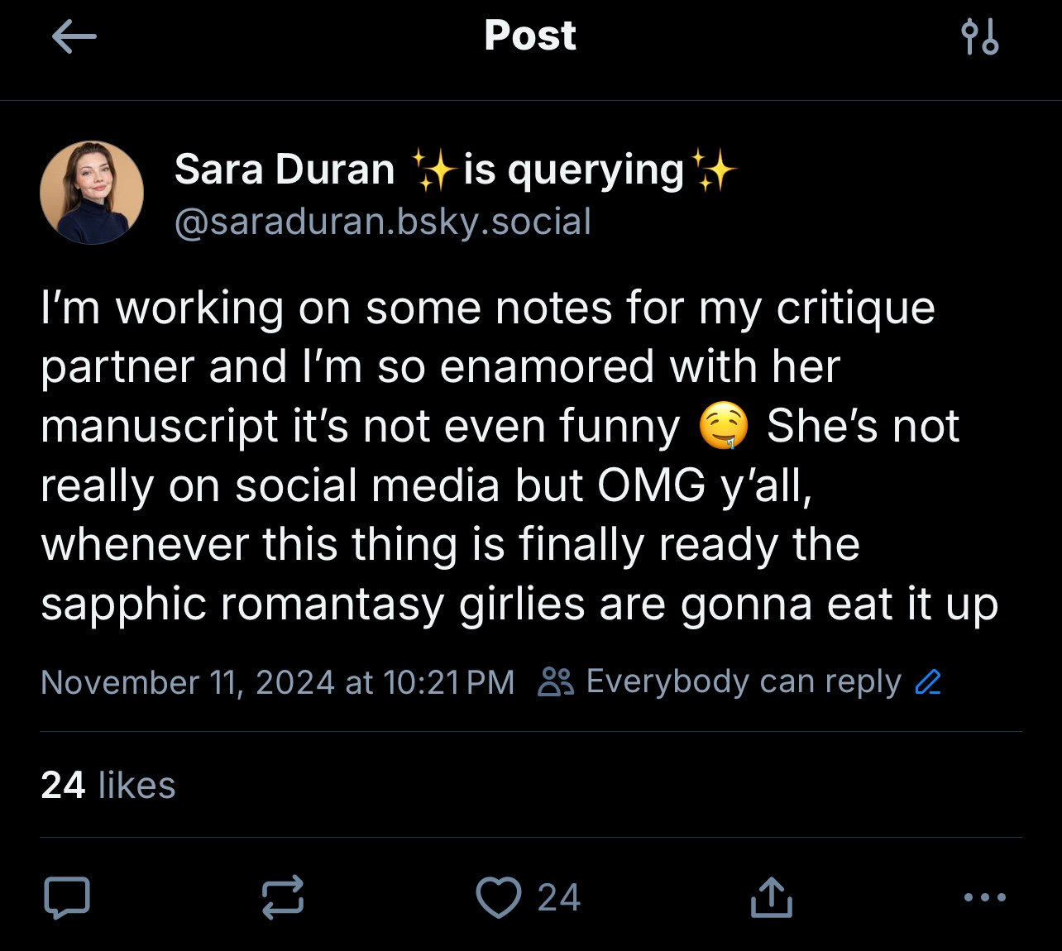Open thread preferences sliders icon
The image size is (1062, 951).
click(x=980, y=37)
